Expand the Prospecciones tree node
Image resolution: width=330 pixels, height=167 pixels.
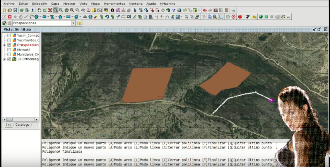tap(4, 45)
